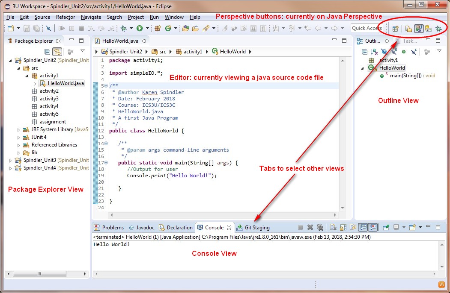Sort Outline members alphabetically
The width and height of the screenshot is (450, 293).
pyautogui.click(x=373, y=51)
